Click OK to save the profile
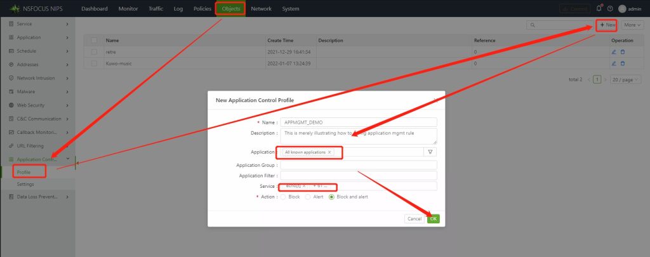 433,219
